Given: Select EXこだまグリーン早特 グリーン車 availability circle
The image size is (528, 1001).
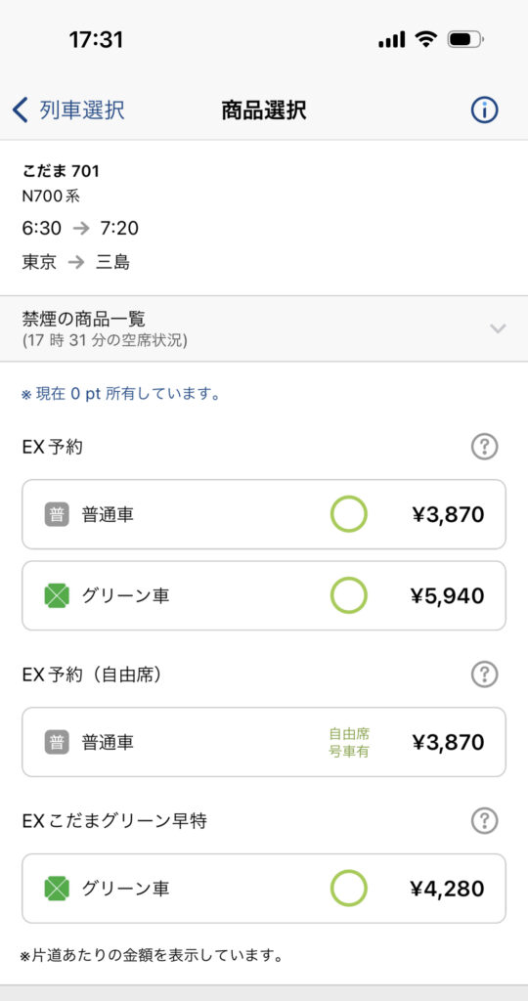Looking at the screenshot, I should [x=349, y=888].
